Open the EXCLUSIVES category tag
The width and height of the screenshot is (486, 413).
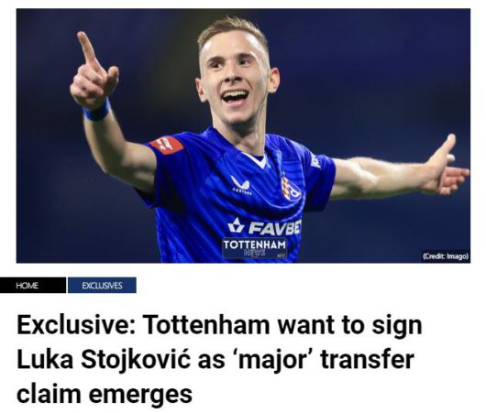(x=102, y=285)
